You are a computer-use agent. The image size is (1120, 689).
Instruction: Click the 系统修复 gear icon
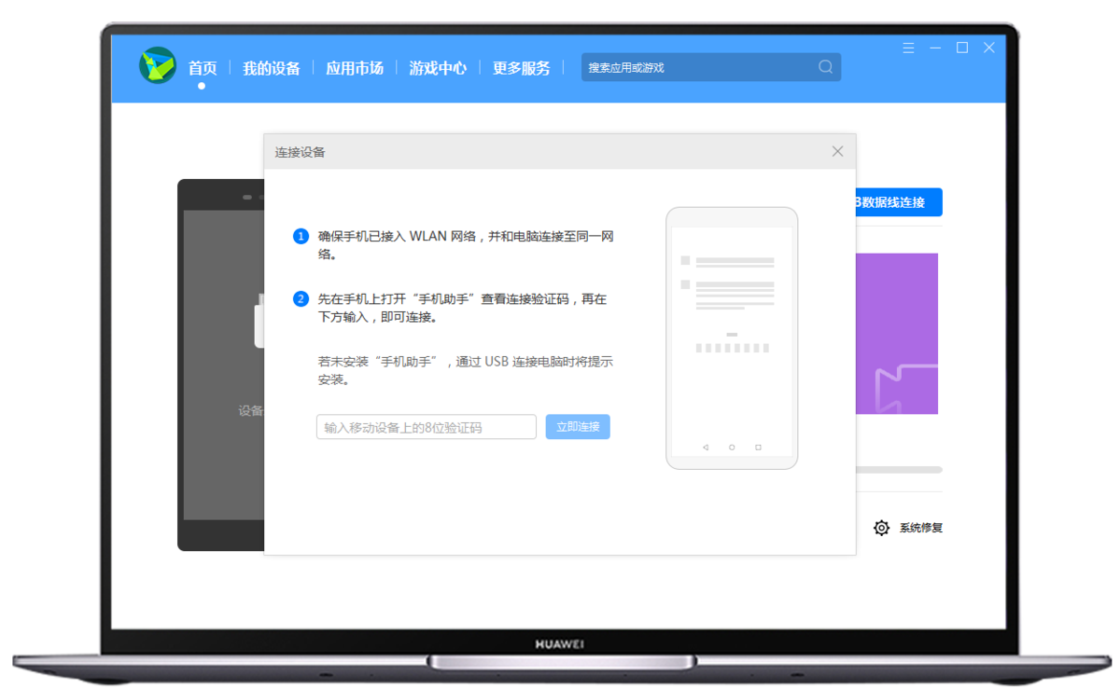click(x=880, y=527)
